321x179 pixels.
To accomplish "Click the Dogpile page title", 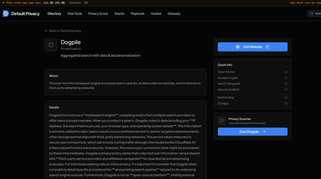I will [x=71, y=42].
